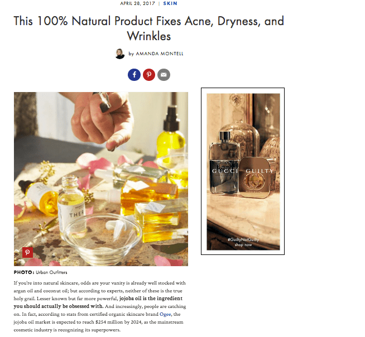
Task: Click the round red Pinterest share icon
Action: click(149, 75)
